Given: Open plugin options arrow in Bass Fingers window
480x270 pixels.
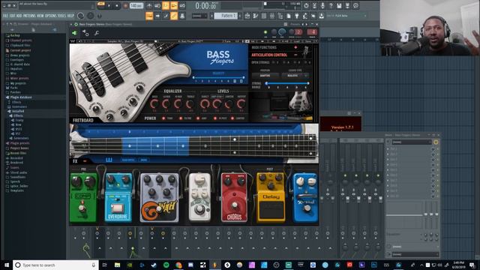Looking at the screenshot, I should click(72, 24).
